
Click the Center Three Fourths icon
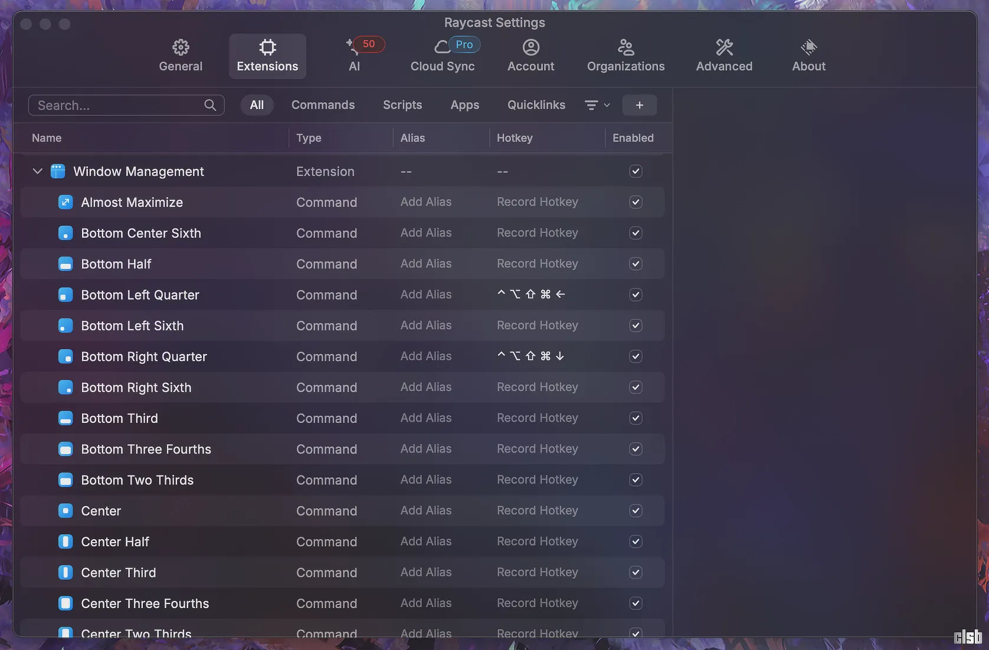(x=66, y=603)
